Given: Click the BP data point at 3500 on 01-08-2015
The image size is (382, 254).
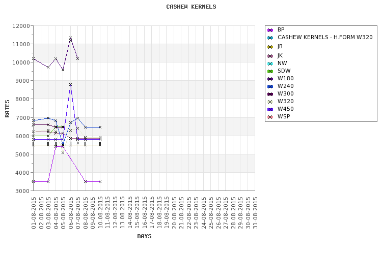Looking at the screenshot, I should pyautogui.click(x=34, y=181).
